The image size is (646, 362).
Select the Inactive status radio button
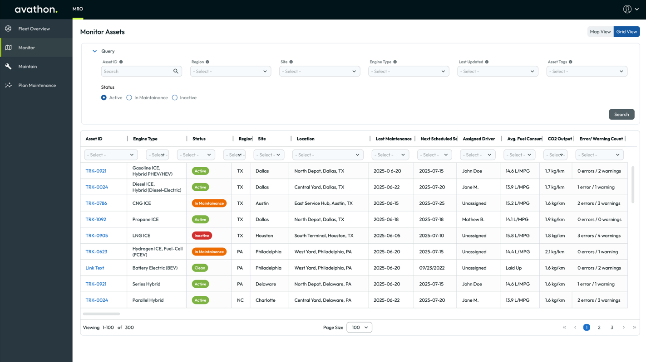click(x=175, y=98)
